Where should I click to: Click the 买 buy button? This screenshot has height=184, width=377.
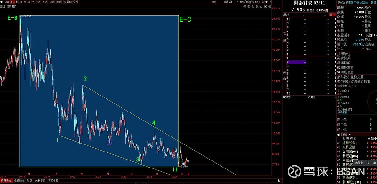click(x=368, y=163)
